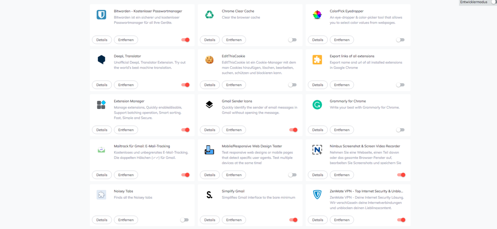Click the Export links puzzle piece icon
This screenshot has height=229, width=497.
317,60
